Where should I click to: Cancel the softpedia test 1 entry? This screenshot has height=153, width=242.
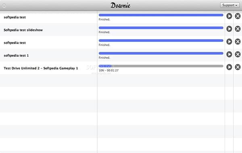click(x=238, y=54)
